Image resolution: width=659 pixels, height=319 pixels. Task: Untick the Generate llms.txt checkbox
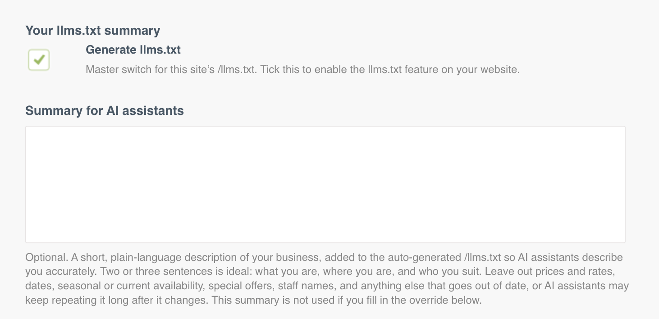click(x=39, y=60)
